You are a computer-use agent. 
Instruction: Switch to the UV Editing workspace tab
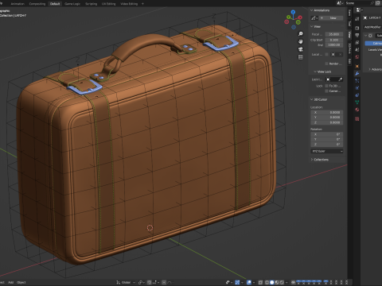click(x=108, y=4)
